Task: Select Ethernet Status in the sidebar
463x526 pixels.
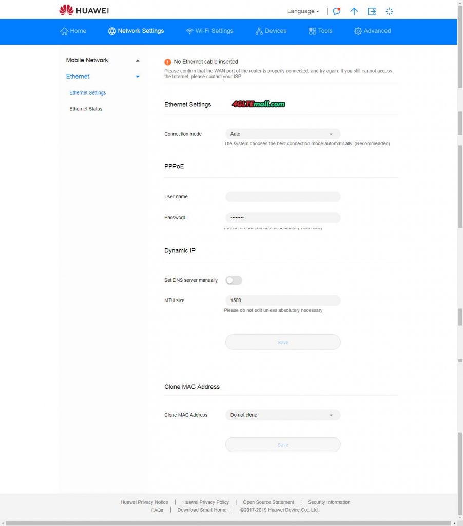Action: click(x=86, y=109)
